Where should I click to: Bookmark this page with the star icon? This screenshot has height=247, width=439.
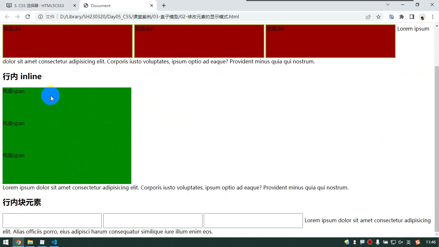point(378,17)
